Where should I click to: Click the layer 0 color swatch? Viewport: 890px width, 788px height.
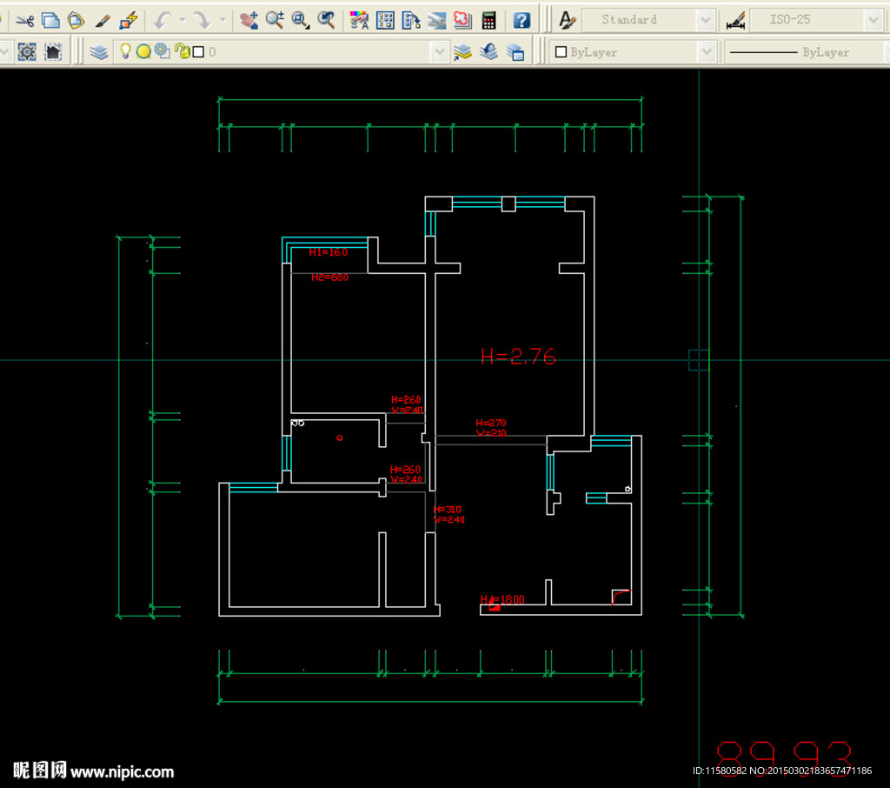click(198, 52)
